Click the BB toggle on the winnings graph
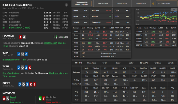The image size is (178, 104). (174, 9)
